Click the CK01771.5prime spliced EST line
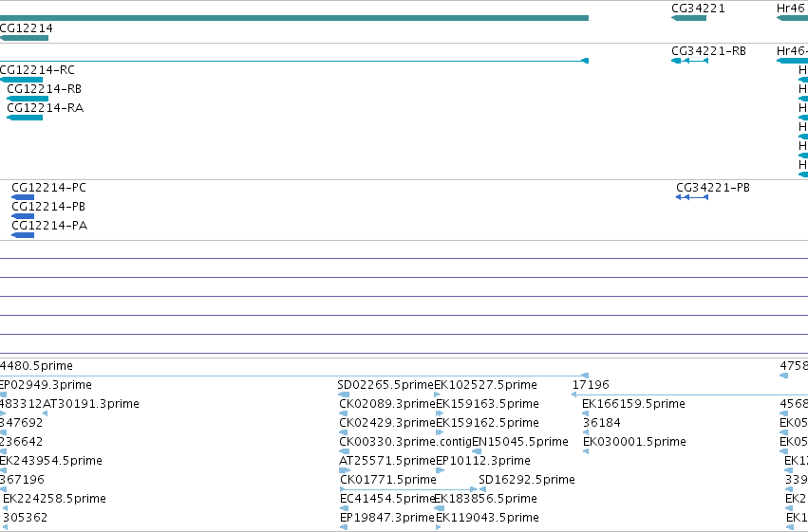 click(x=409, y=489)
